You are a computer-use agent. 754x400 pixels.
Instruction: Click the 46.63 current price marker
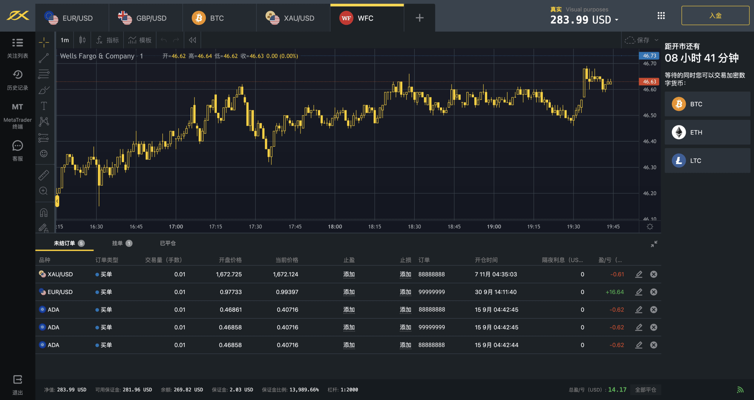[649, 81]
